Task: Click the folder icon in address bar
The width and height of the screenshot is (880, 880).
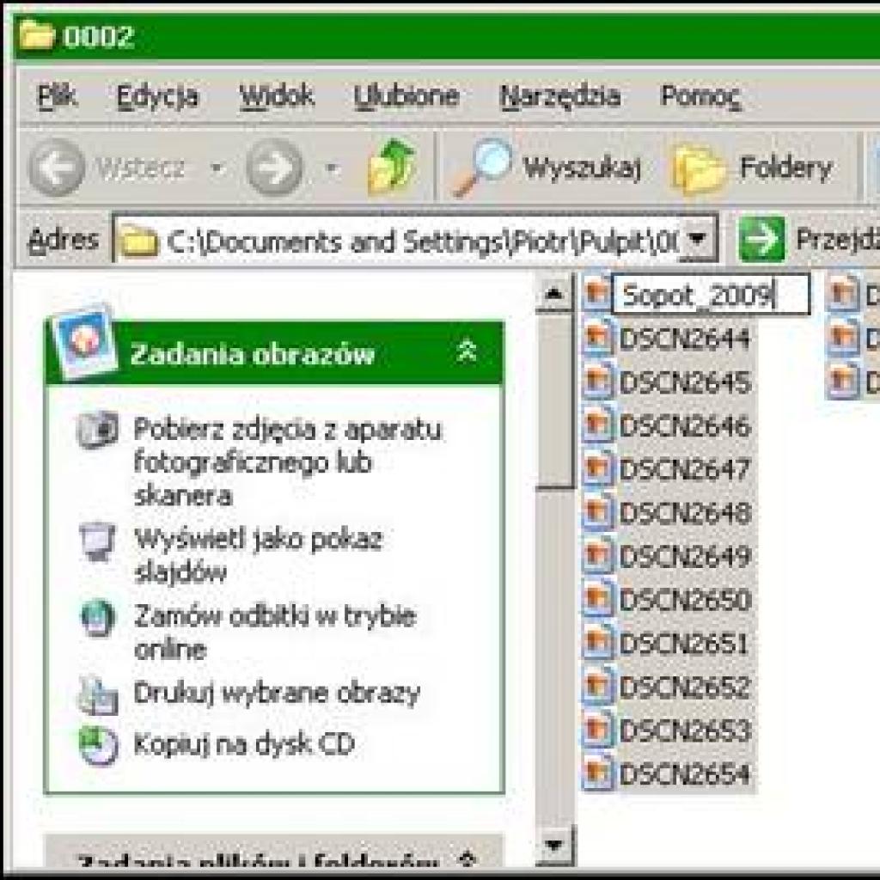Action: pyautogui.click(x=138, y=241)
